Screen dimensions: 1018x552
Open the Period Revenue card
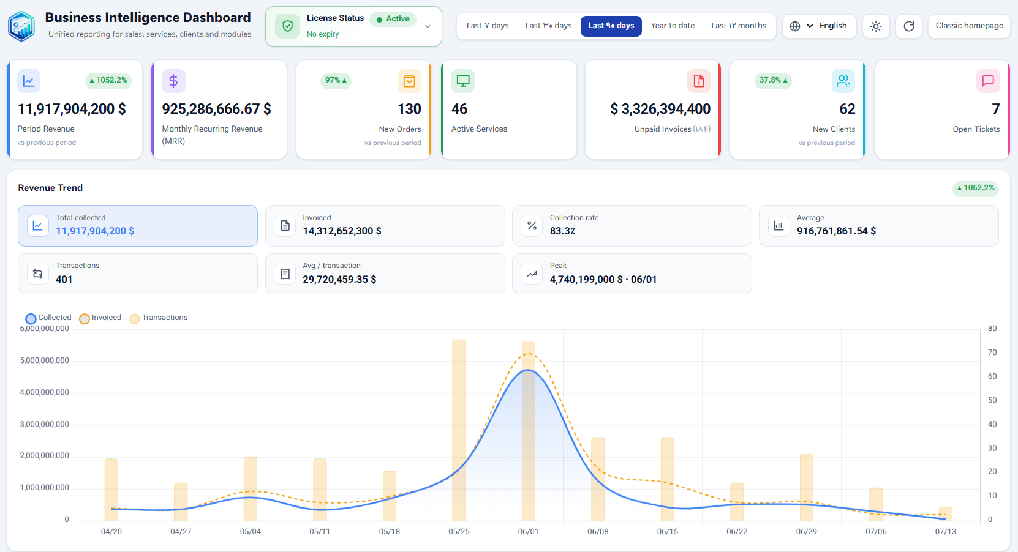pyautogui.click(x=75, y=110)
